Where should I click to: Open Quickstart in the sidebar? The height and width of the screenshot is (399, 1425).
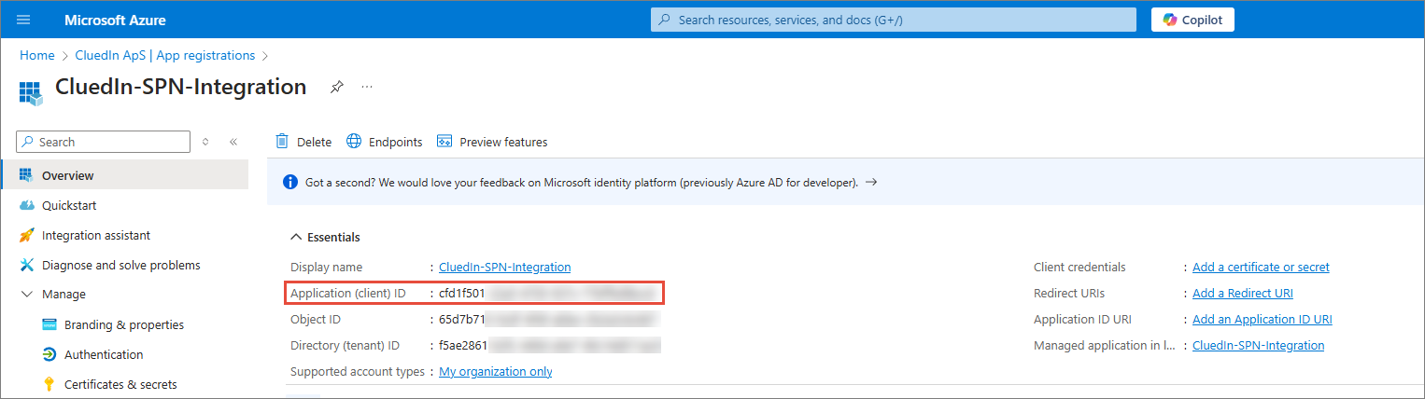click(69, 205)
